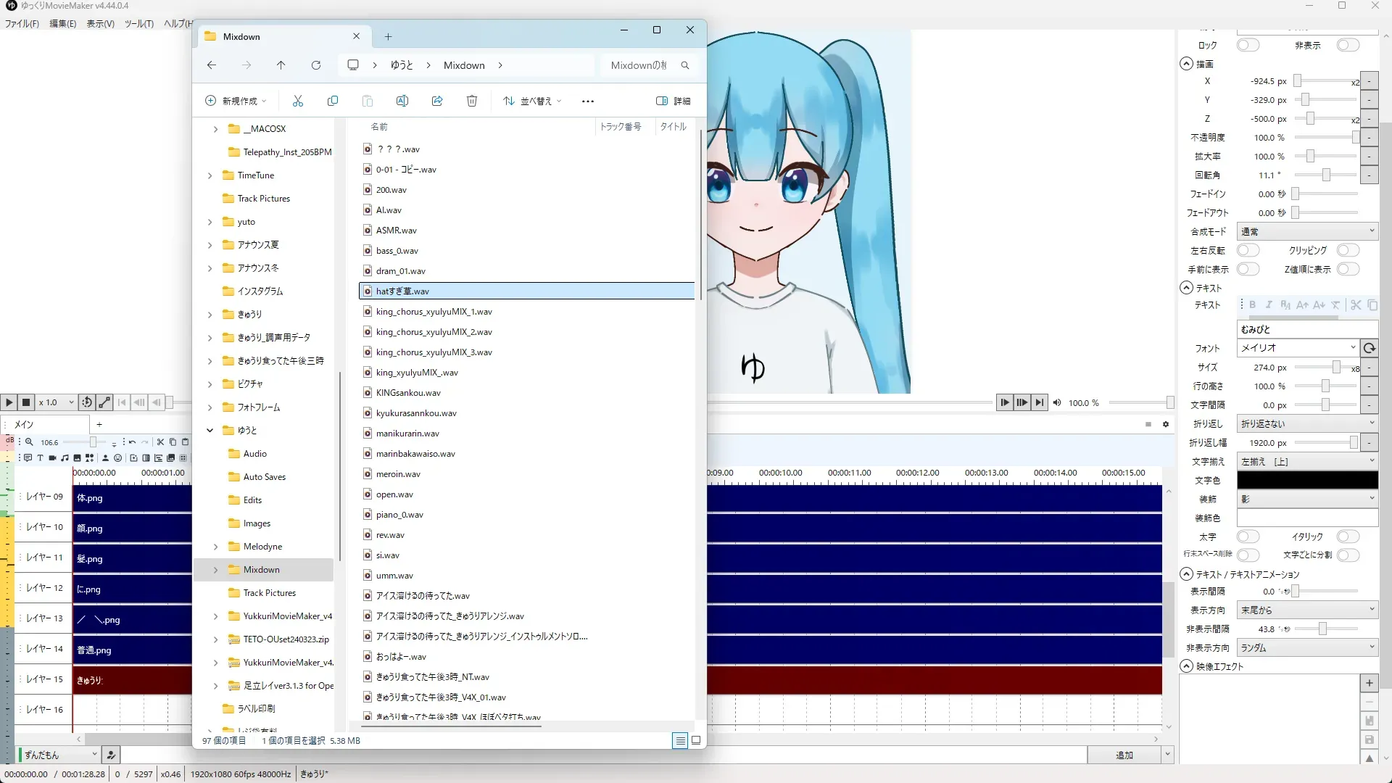Viewport: 1392px width, 783px height.
Task: Reload font list with refresh icon
Action: (x=1369, y=348)
